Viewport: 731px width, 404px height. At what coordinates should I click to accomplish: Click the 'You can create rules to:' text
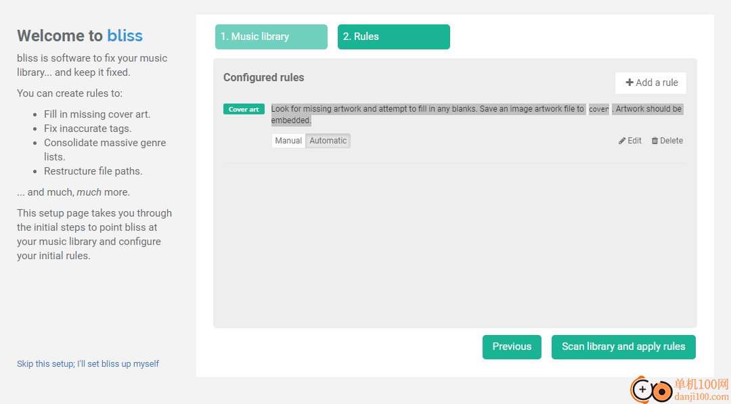coord(70,93)
